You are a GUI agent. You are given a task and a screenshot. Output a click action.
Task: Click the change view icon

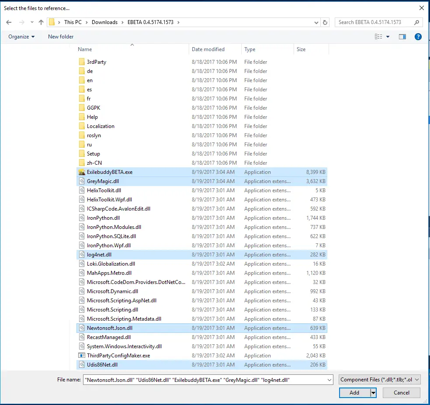(x=378, y=37)
